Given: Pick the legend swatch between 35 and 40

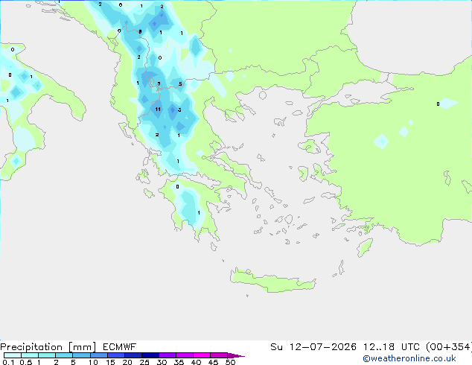Looking at the screenshot, I should point(184,355).
